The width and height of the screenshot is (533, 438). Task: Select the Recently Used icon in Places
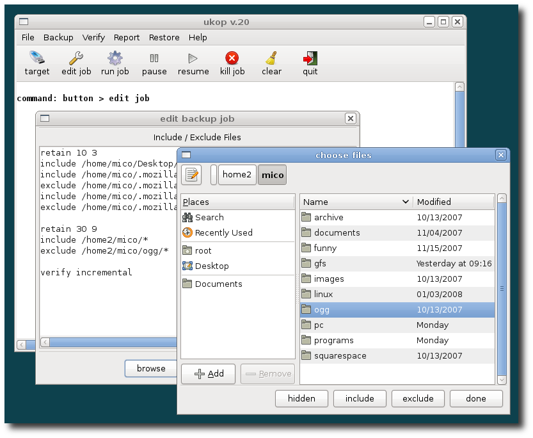pyautogui.click(x=187, y=232)
